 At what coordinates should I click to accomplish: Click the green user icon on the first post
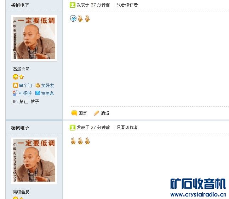(73, 5)
